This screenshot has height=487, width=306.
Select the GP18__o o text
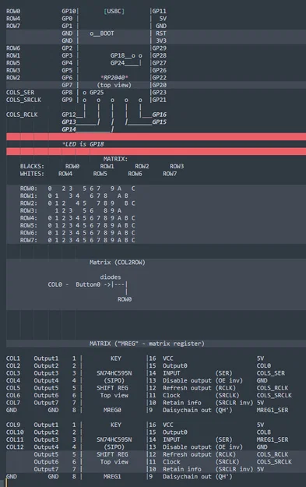[x=126, y=55]
